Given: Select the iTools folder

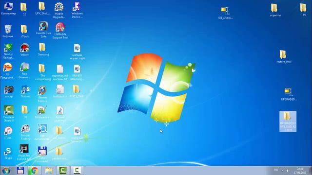Looking at the screenshot, I should coord(24,31).
